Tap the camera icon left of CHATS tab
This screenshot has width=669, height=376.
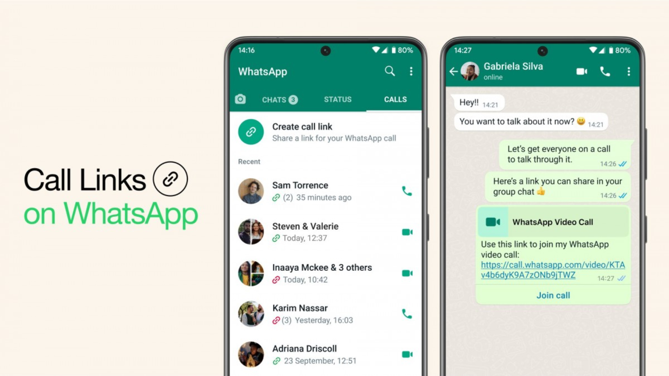tap(240, 99)
